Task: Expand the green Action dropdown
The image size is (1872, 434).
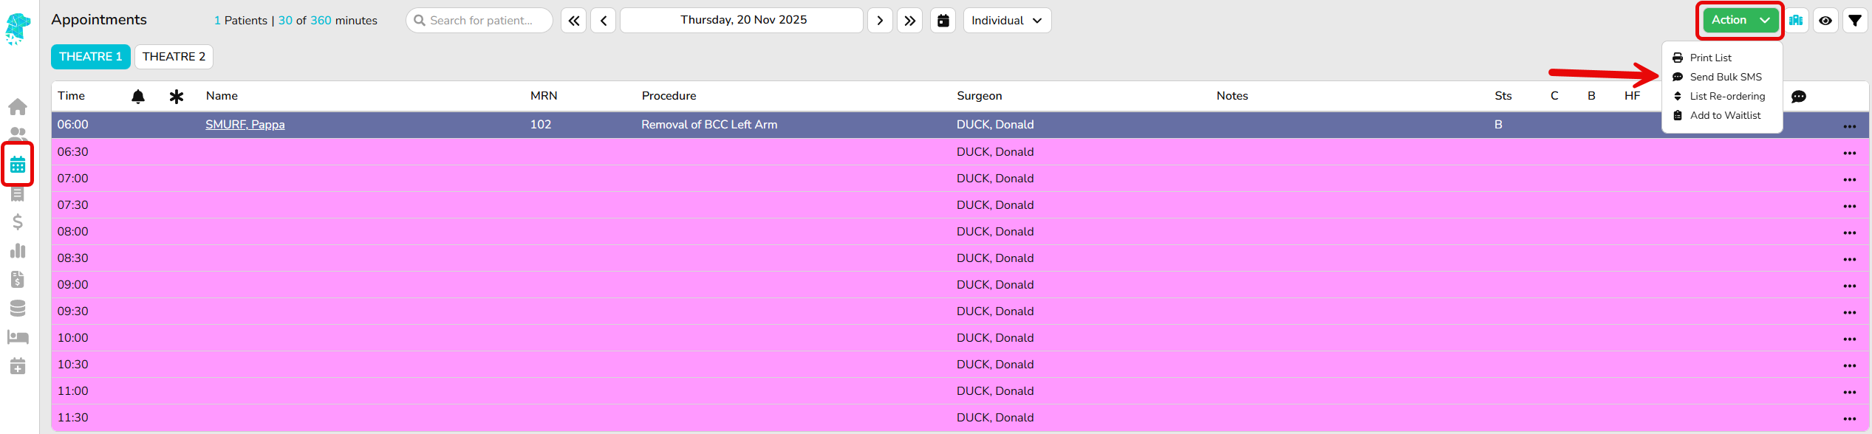Action: pos(1739,21)
